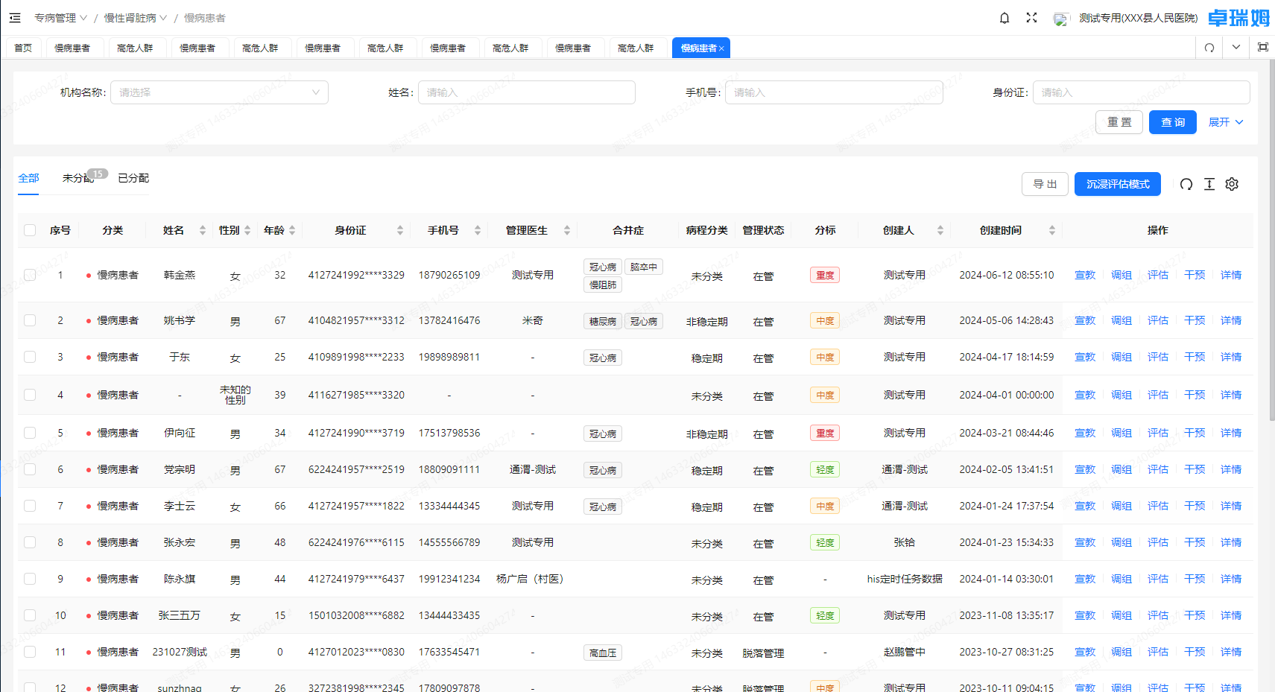Screen dimensions: 1275x692
Task: Click 重度 badge in 韩金燕 row
Action: 825,275
